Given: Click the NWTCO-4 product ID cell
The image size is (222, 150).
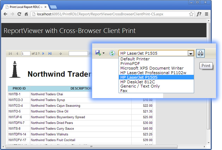Looking at the screenshot, I should coord(19,106).
